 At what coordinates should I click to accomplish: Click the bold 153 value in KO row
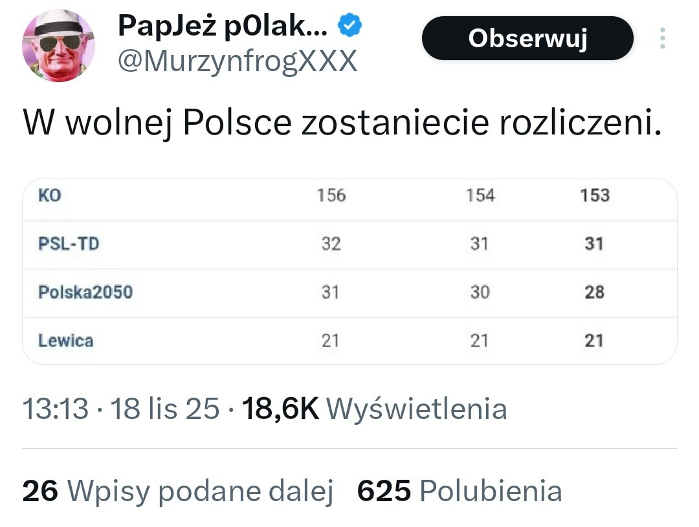(594, 195)
